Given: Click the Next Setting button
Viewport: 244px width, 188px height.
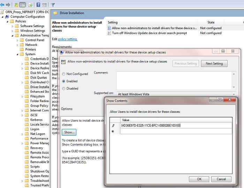Looking at the screenshot, I should coord(214,63).
